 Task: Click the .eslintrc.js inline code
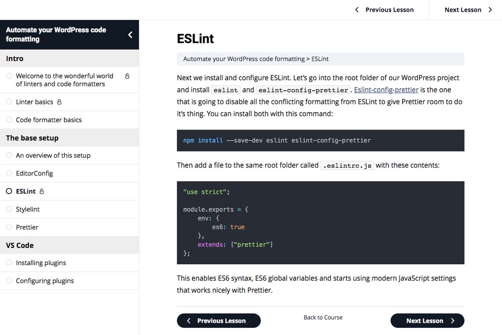[347, 166]
